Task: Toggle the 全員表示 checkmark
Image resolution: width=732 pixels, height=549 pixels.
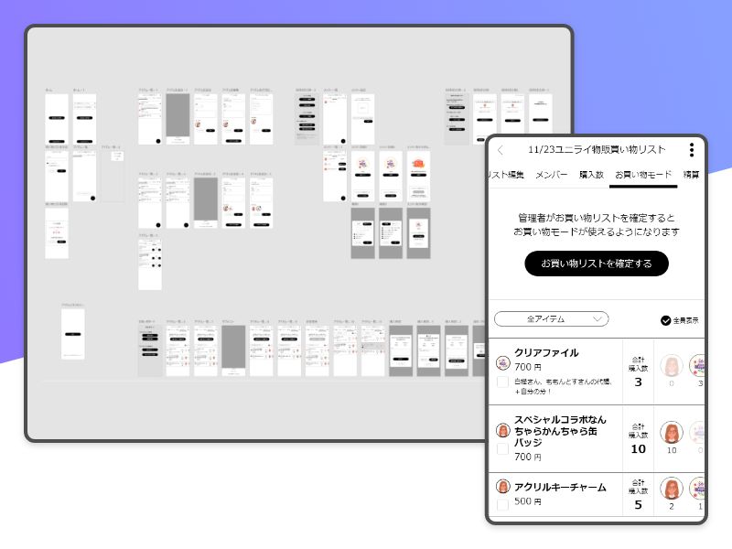Action: click(x=665, y=320)
